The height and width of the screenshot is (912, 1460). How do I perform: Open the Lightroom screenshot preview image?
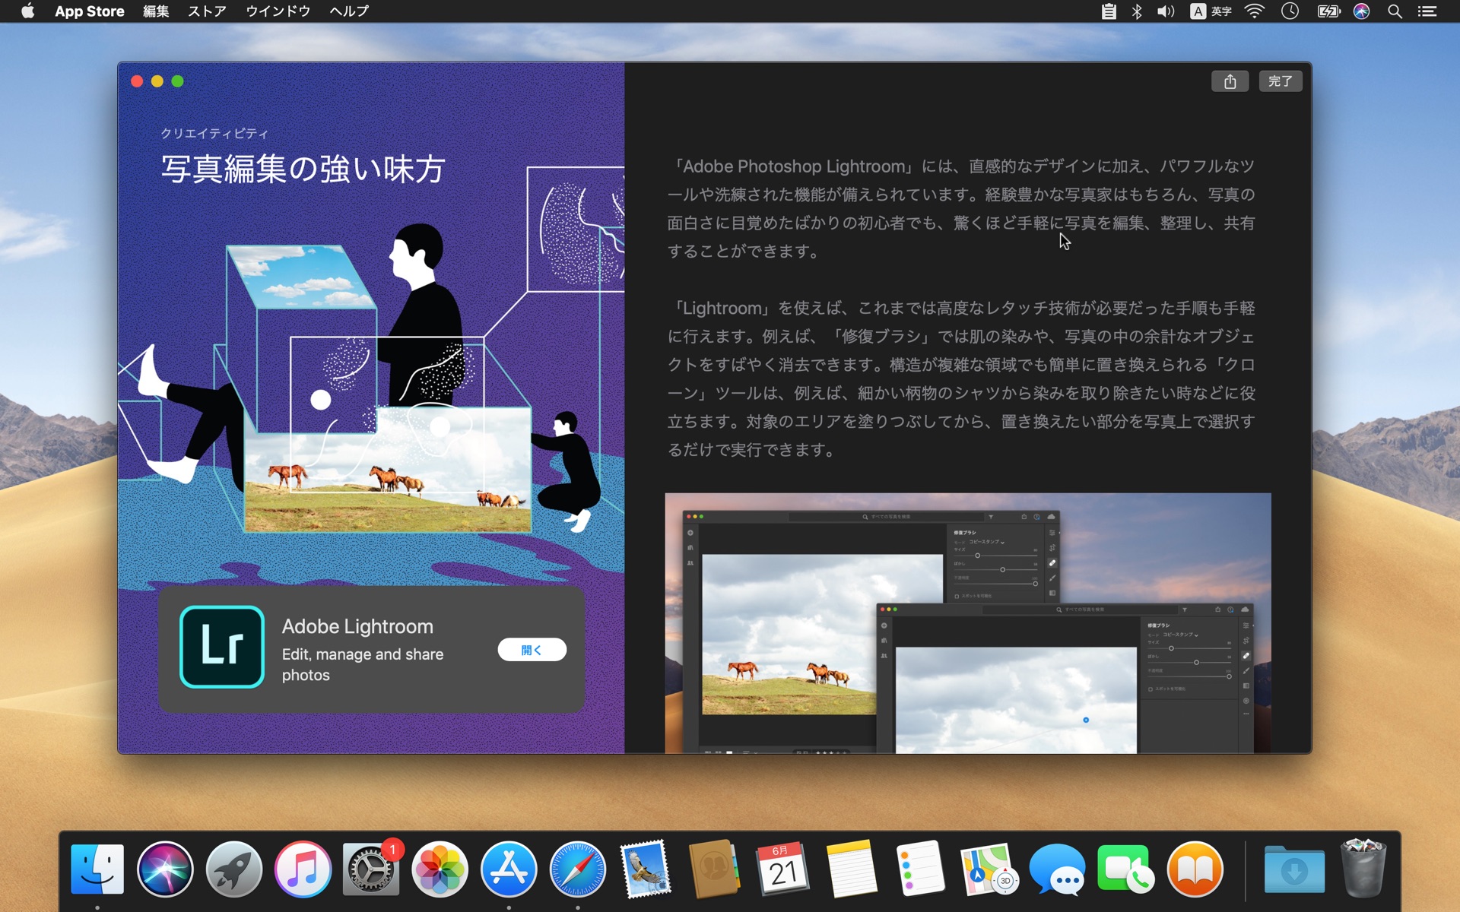pyautogui.click(x=967, y=623)
